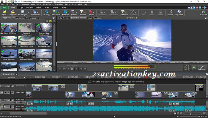Go to end of sequence button
Viewport: 208px width, 118px height.
point(85,69)
